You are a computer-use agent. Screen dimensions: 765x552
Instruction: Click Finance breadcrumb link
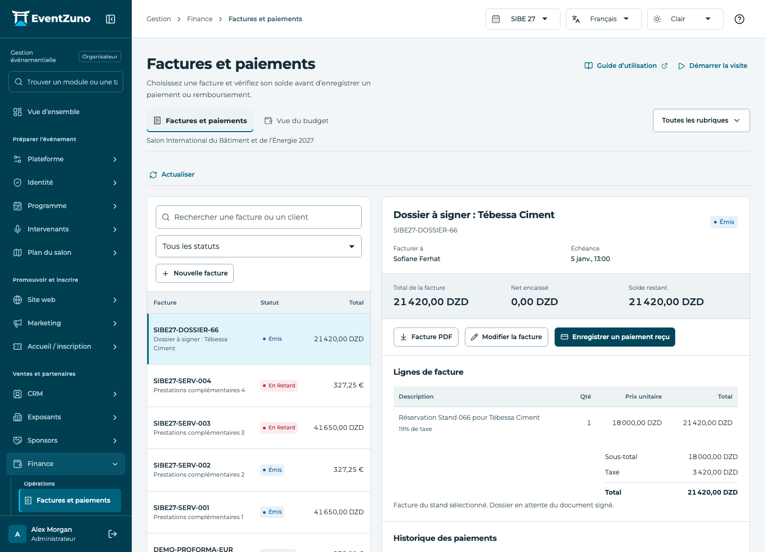point(200,19)
